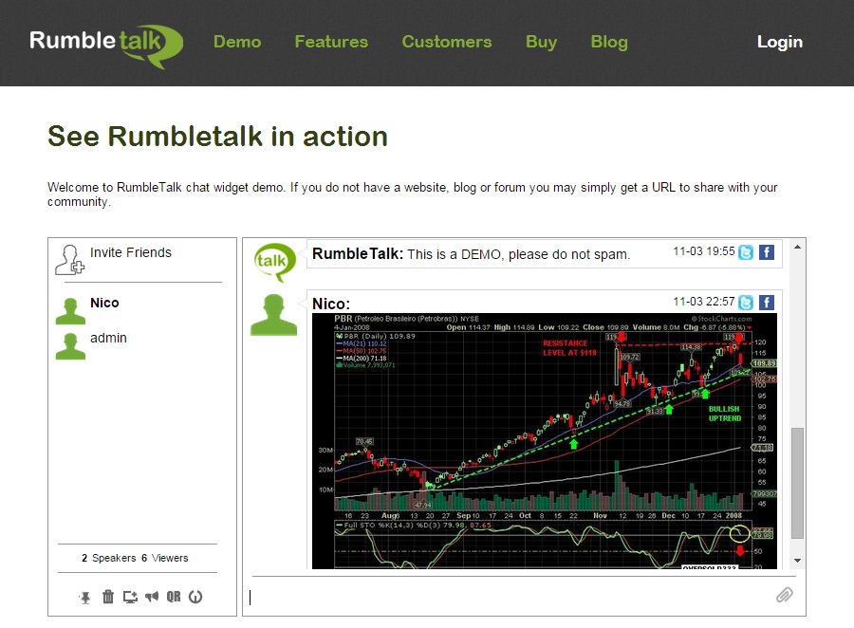
Task: Focus the chat message input field
Action: pyautogui.click(x=510, y=597)
